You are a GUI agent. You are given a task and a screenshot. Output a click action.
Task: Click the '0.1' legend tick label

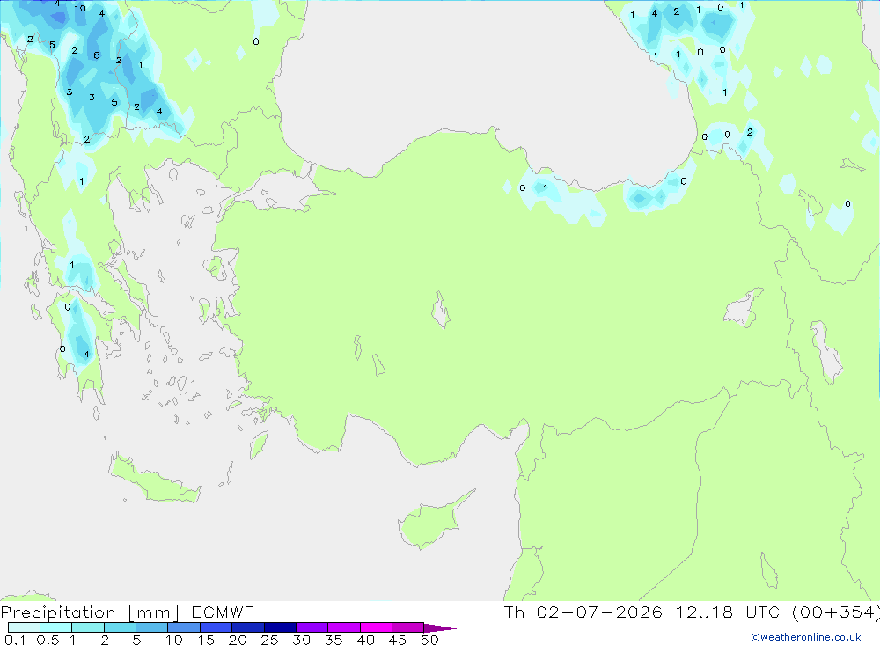point(15,640)
